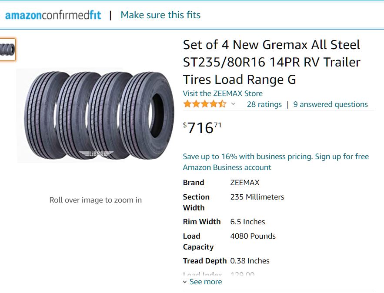Image resolution: width=384 pixels, height=293 pixels.
Task: Click the Tread Depth value 0.38 Inches
Action: click(250, 261)
